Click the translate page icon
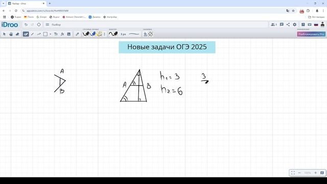Screen dimensions: 327x184 coord(288,11)
